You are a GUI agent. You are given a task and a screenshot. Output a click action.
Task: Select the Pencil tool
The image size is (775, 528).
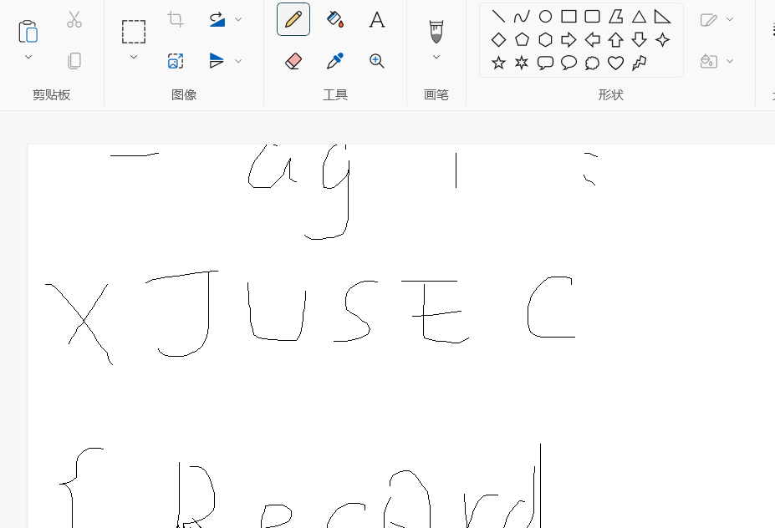(293, 19)
